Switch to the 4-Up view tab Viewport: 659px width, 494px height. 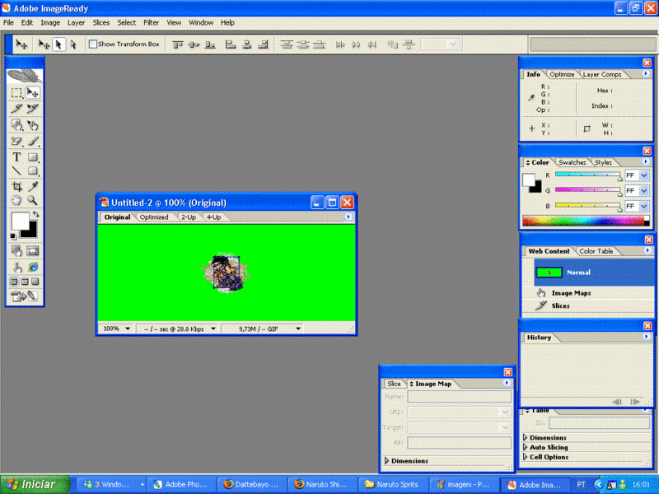(214, 217)
